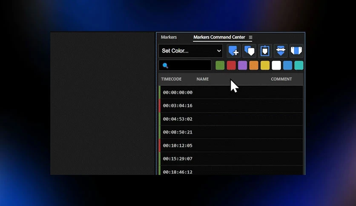Click the duplicate markers icon
The width and height of the screenshot is (356, 206).
click(249, 51)
